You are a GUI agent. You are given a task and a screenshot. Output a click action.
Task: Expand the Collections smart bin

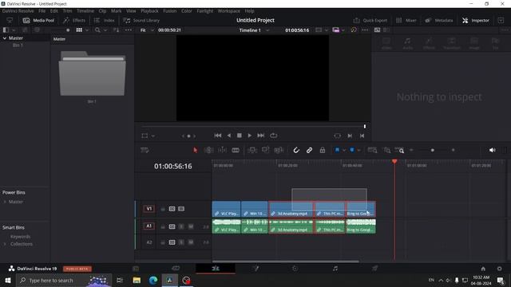pos(5,244)
